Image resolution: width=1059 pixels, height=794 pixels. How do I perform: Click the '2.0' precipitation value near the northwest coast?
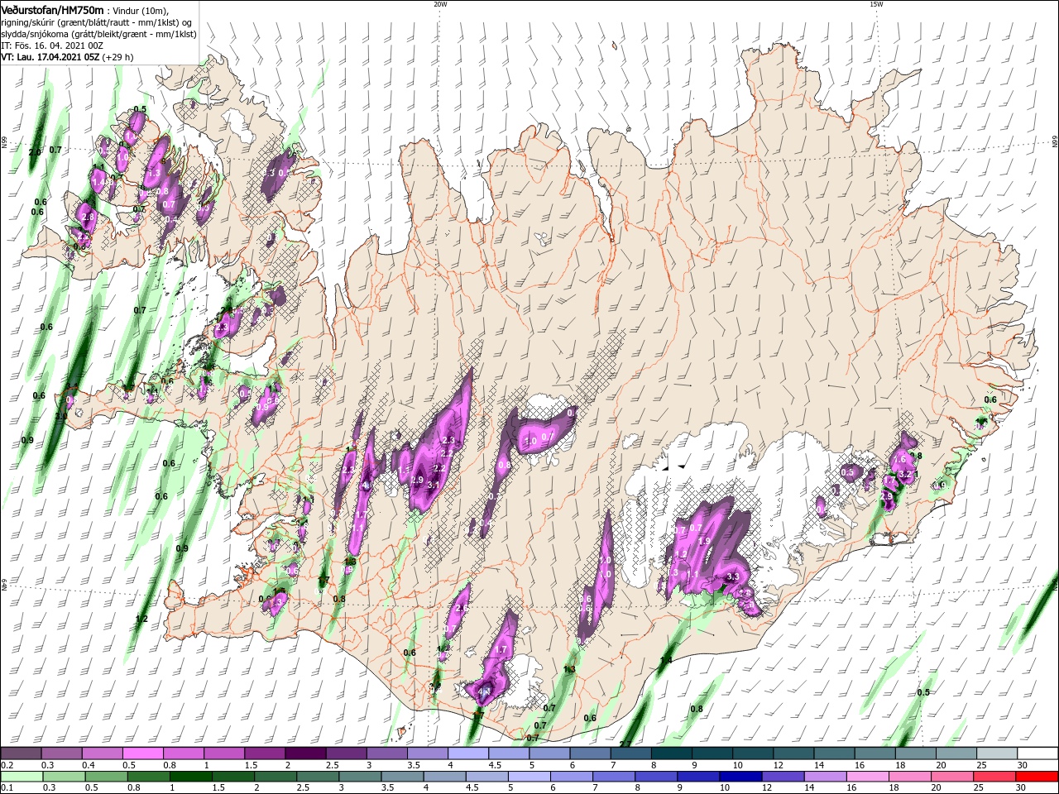[35, 152]
